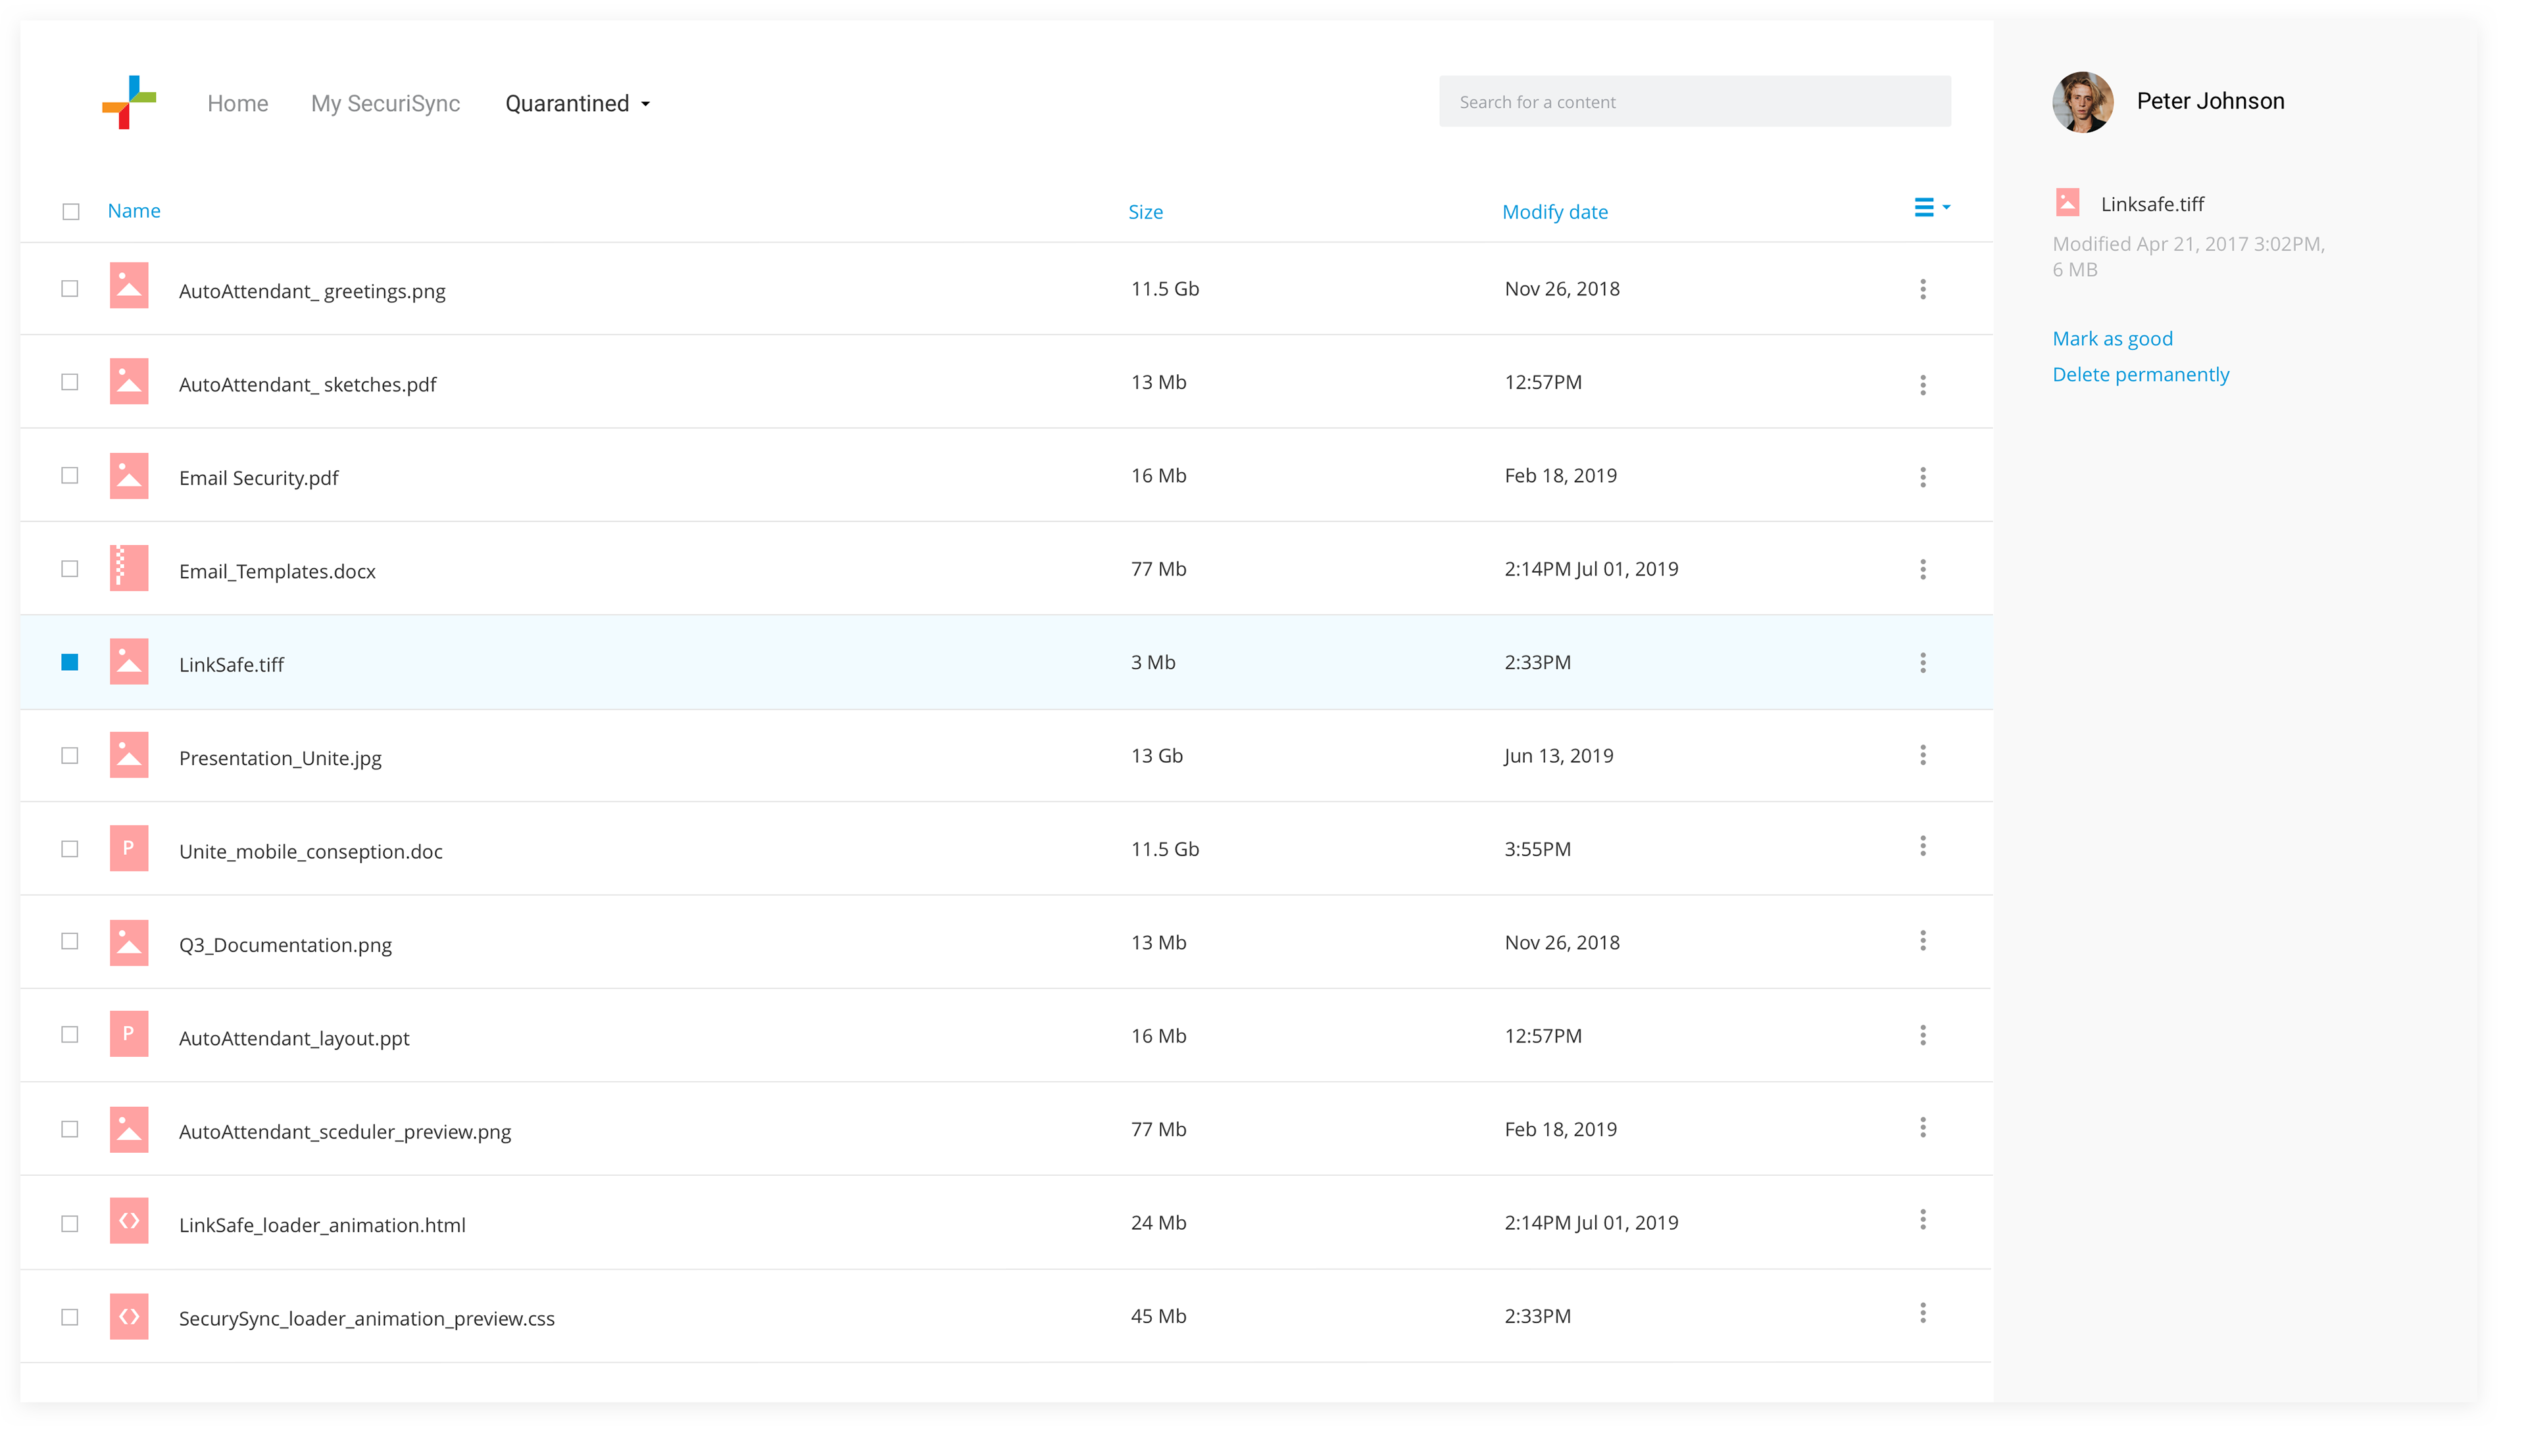Click Peter Johnson's profile avatar

pyautogui.click(x=2082, y=101)
